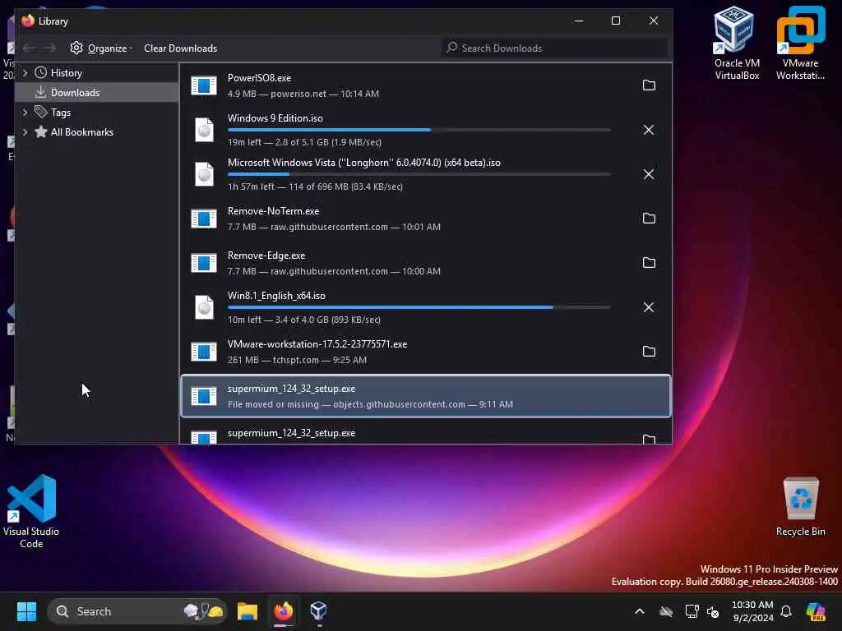The height and width of the screenshot is (631, 842).
Task: Open Oracle VM VirtualBox desktop shortcut
Action: pyautogui.click(x=737, y=44)
